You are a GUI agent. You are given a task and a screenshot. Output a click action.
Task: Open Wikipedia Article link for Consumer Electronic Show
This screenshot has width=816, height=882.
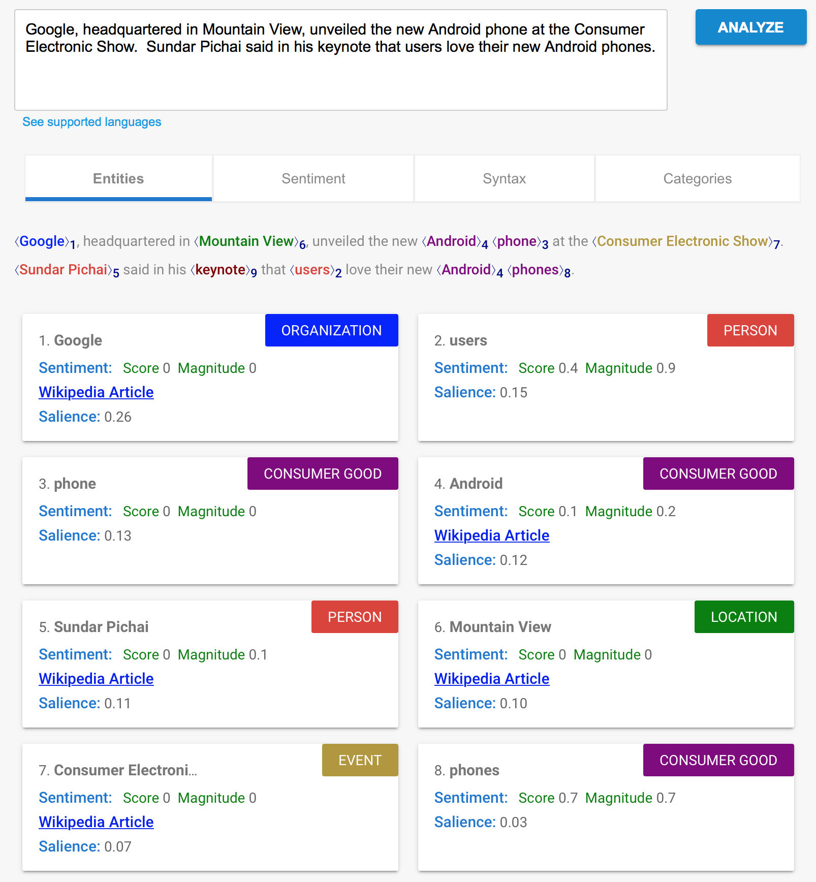[96, 822]
